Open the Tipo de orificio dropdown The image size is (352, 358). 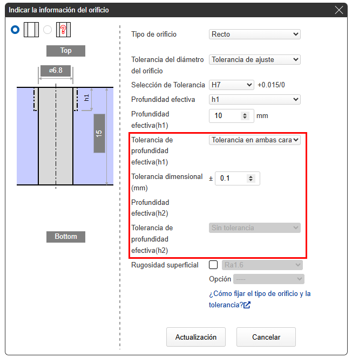(x=254, y=35)
